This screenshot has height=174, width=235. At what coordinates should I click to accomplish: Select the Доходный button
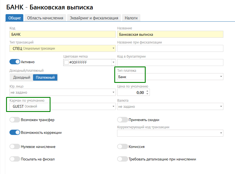22,78
